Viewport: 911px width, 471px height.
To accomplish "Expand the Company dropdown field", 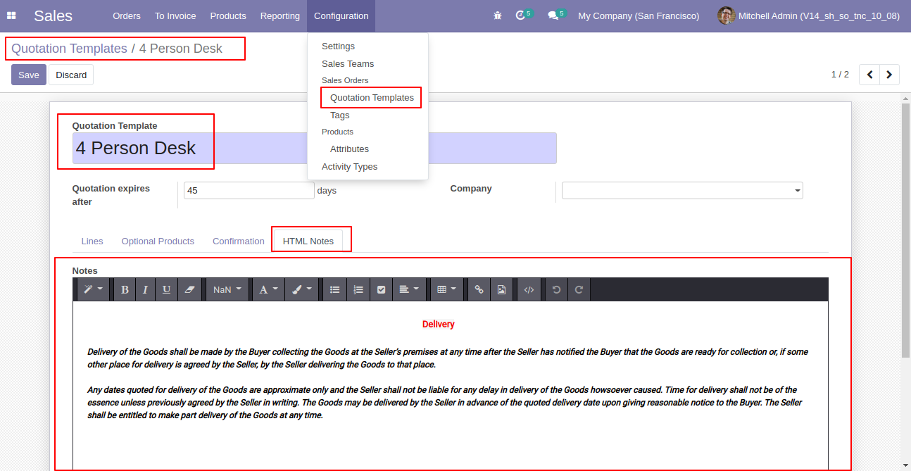I will (682, 191).
